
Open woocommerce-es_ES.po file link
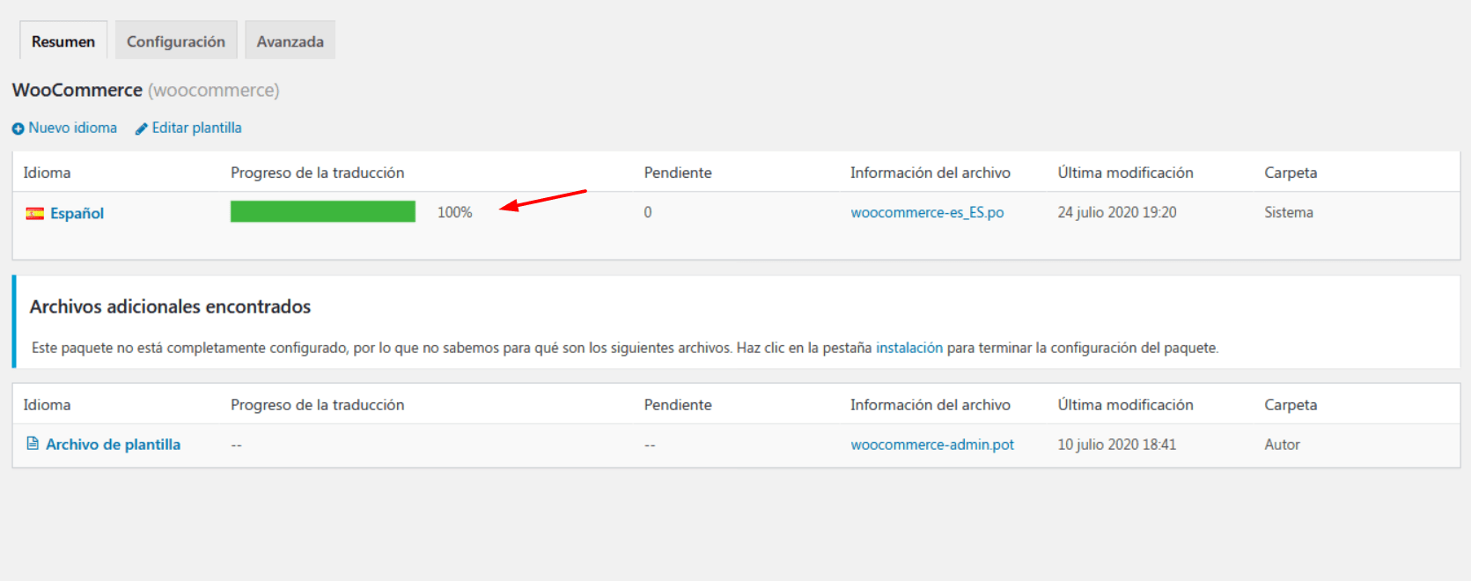(927, 212)
